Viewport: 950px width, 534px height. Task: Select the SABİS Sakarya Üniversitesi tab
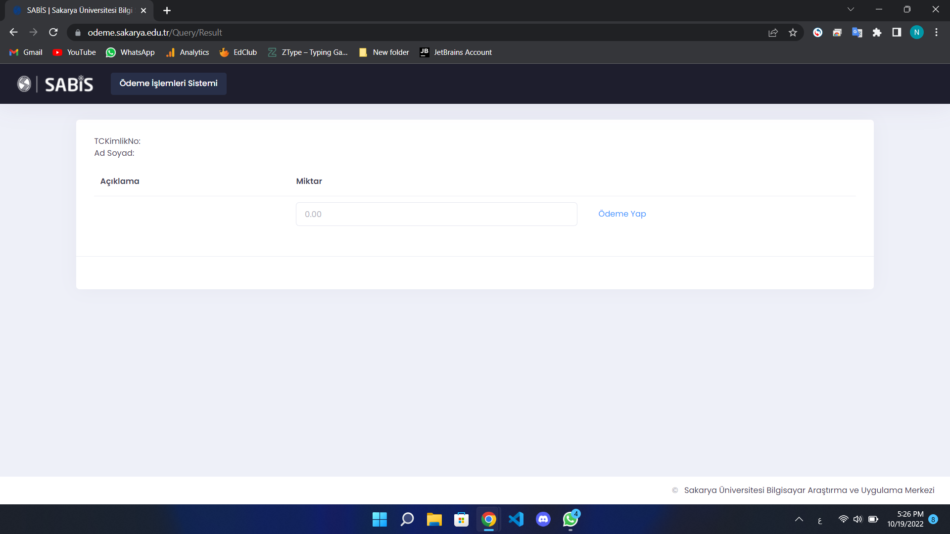pyautogui.click(x=79, y=10)
